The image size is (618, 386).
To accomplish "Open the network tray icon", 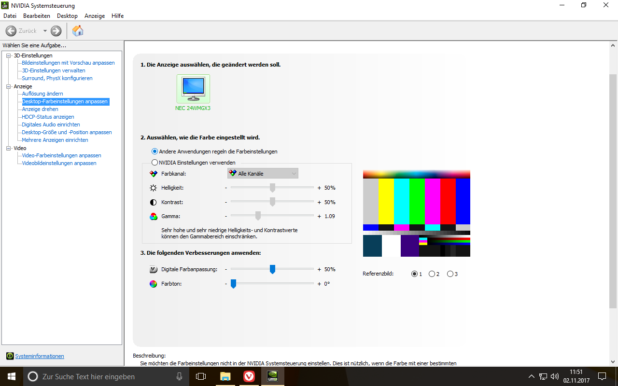I will [543, 376].
